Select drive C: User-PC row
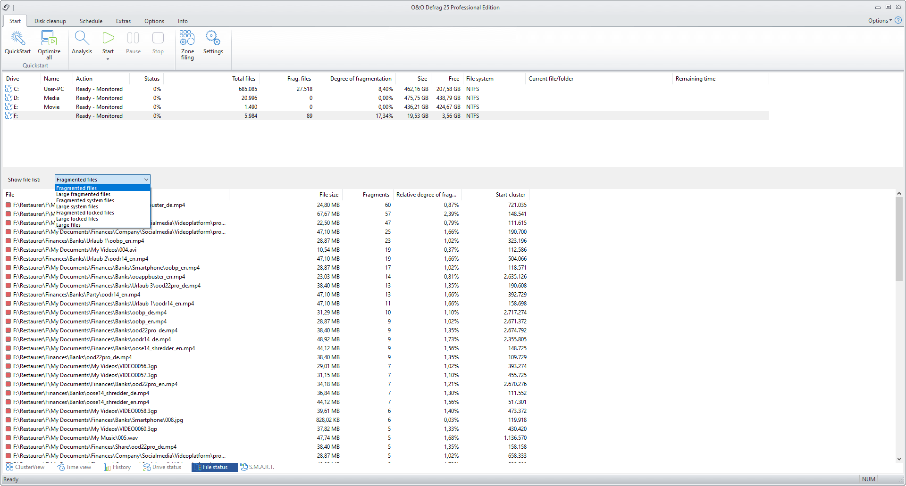 (386, 89)
